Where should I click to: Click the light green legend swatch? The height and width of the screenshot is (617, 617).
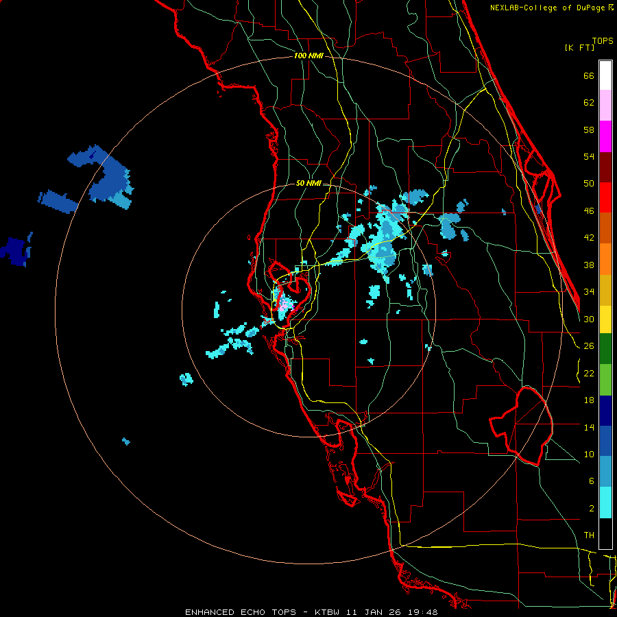605,380
